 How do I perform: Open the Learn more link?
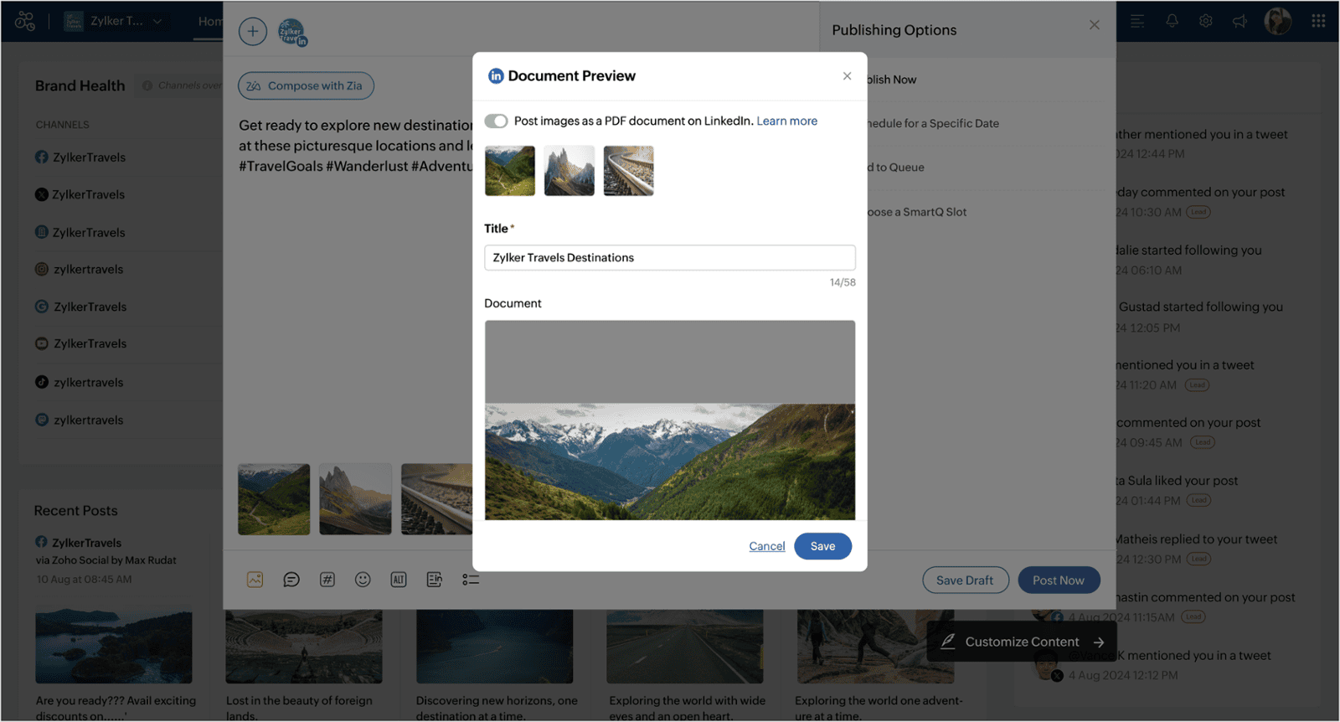(786, 121)
